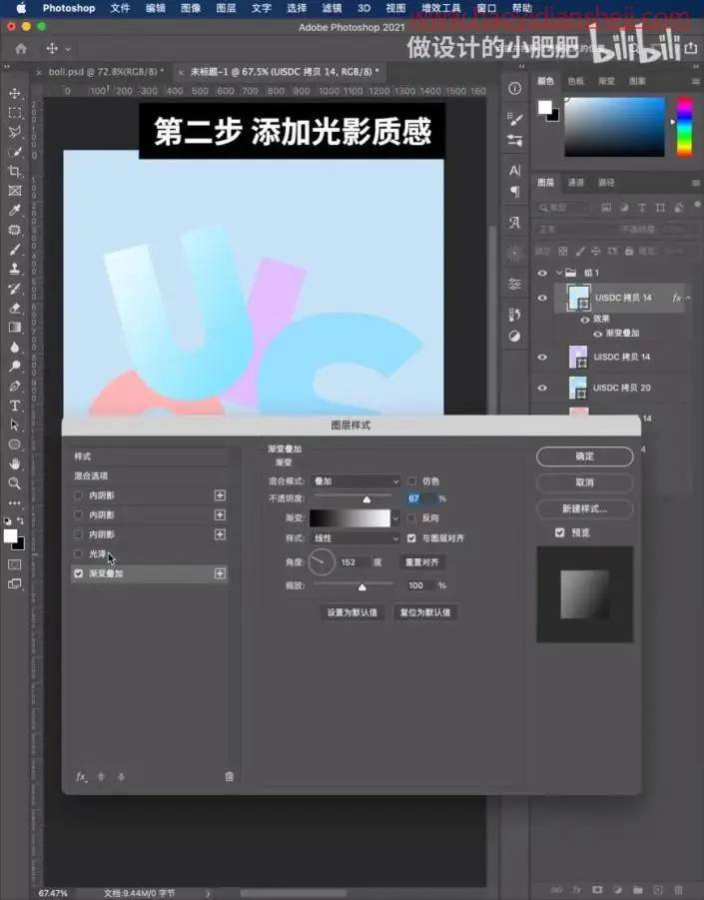Viewport: 704px width, 900px height.
Task: Switch to the 通道 tab
Action: (575, 183)
